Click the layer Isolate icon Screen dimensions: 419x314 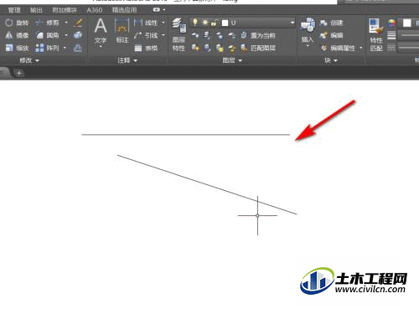point(207,35)
